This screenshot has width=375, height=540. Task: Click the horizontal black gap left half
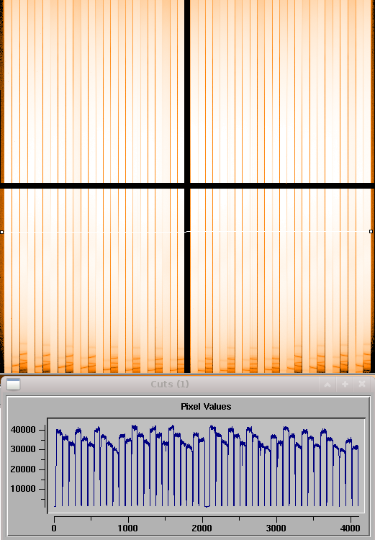92,186
